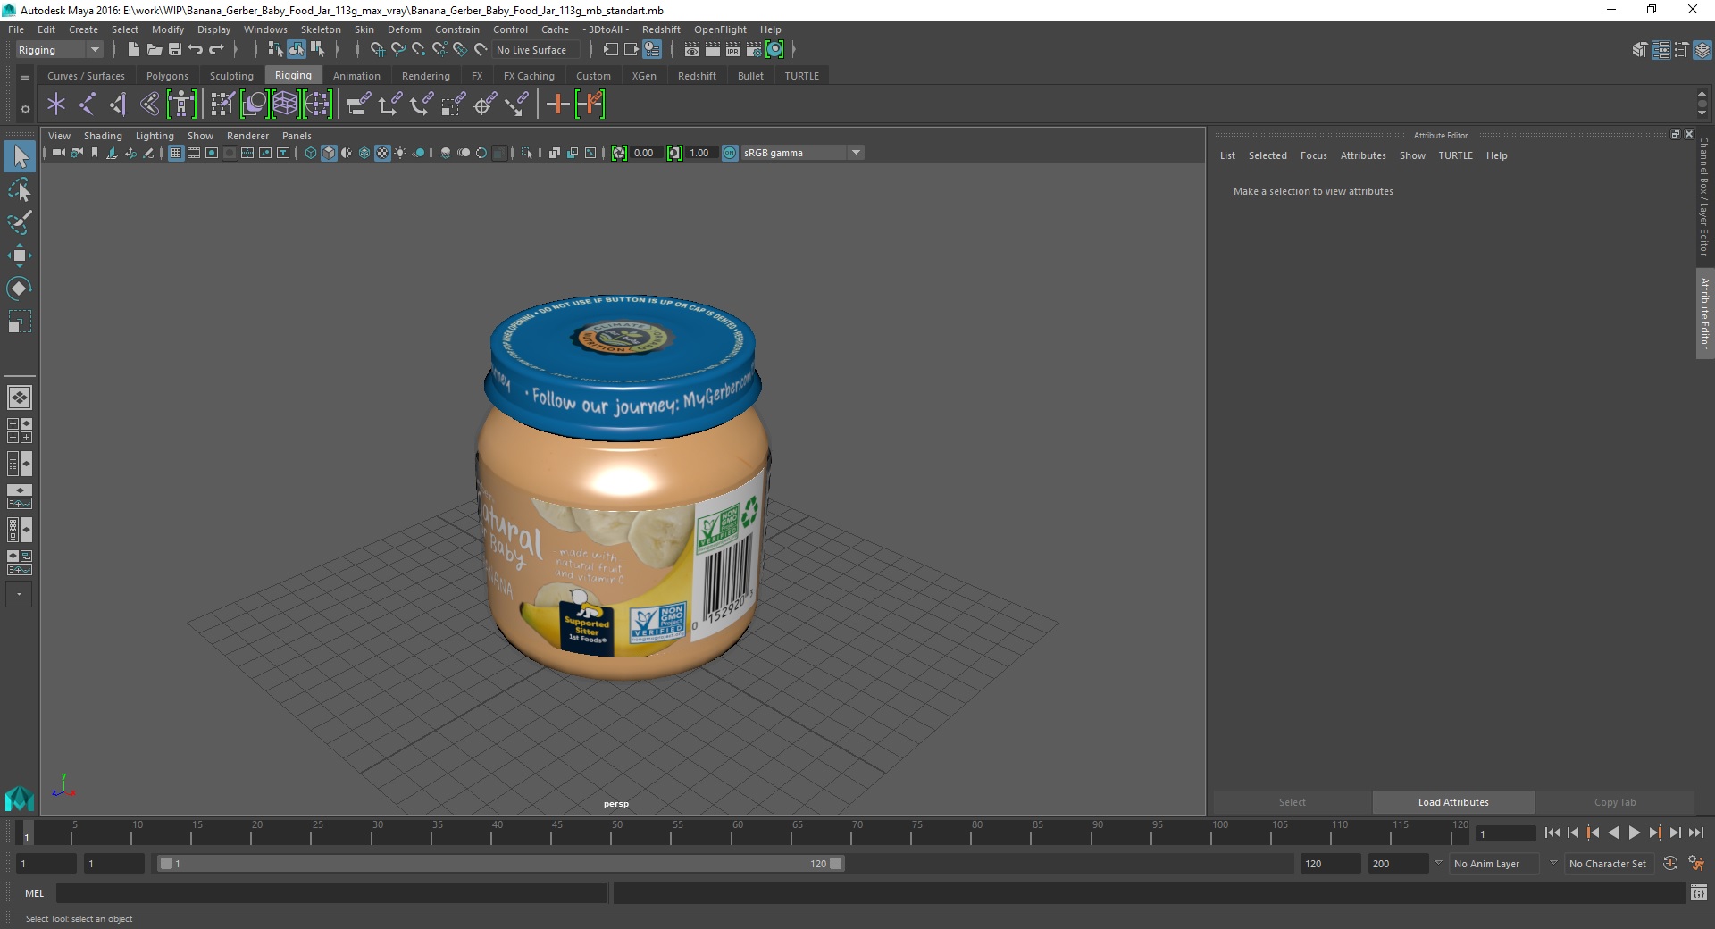Toggle the viewport grid display
This screenshot has width=1715, height=929.
[x=176, y=153]
